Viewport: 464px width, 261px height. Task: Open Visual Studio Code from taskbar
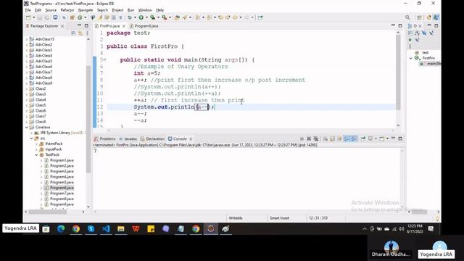pyautogui.click(x=106, y=229)
